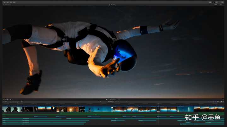Toggle video skimming in the timeline
This screenshot has height=127, width=227.
click(x=209, y=102)
